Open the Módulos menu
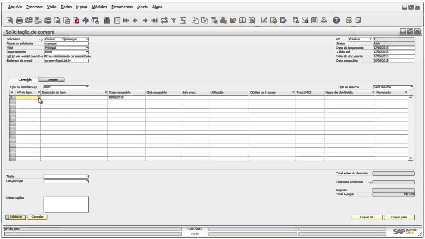Image resolution: width=425 pixels, height=239 pixels. 99,7
